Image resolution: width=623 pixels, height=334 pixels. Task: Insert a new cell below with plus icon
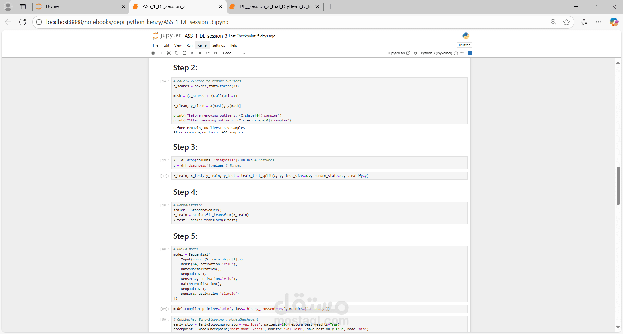point(161,53)
